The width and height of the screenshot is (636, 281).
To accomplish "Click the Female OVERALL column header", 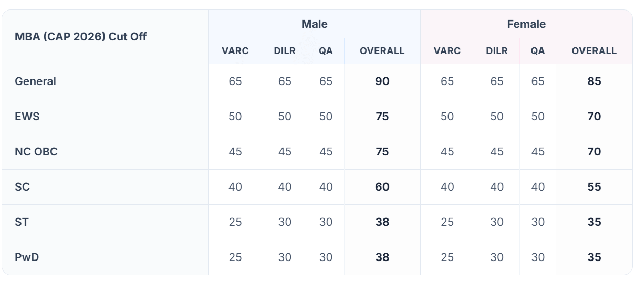I will click(x=594, y=51).
